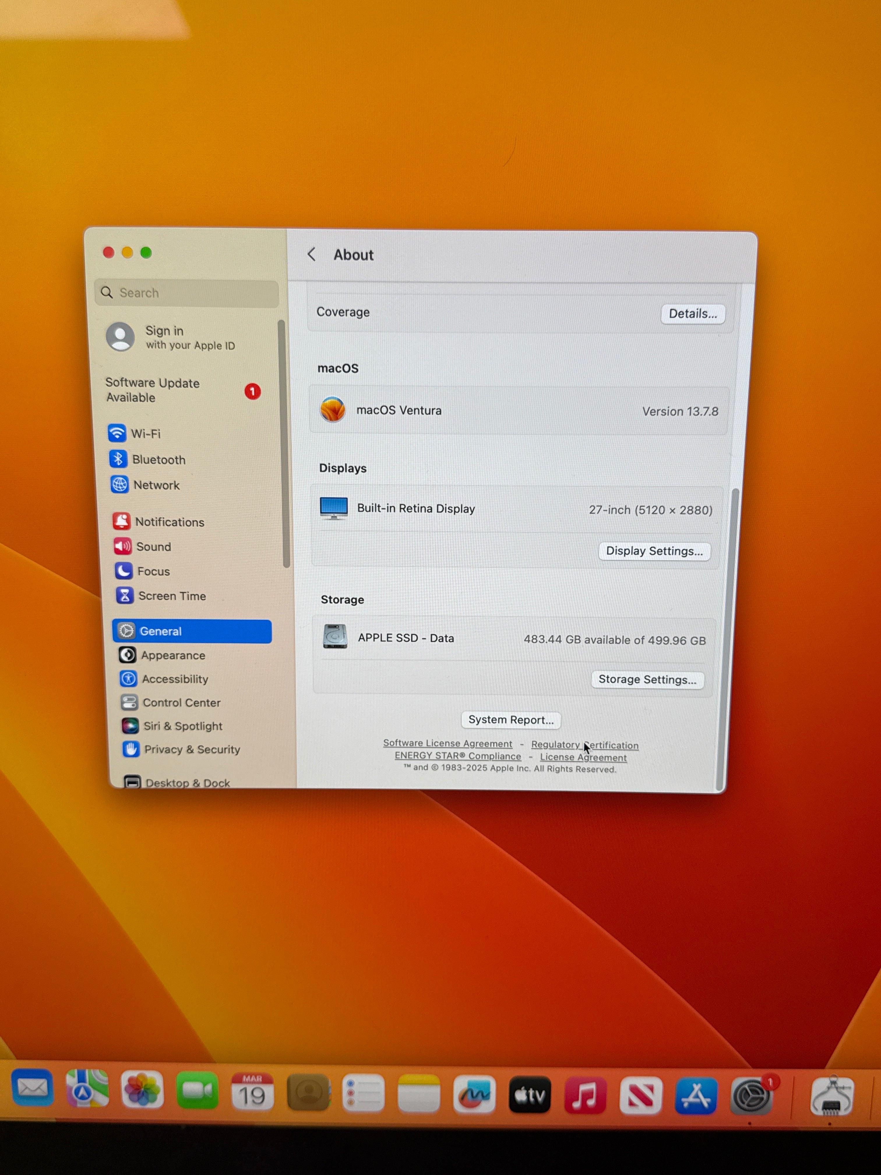Open the Photos app in Dock
Image resolution: width=881 pixels, height=1175 pixels.
(x=142, y=1090)
